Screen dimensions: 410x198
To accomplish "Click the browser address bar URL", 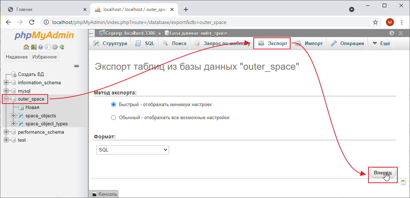I will pos(139,22).
